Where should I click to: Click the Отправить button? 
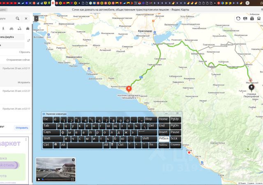tap(22, 128)
